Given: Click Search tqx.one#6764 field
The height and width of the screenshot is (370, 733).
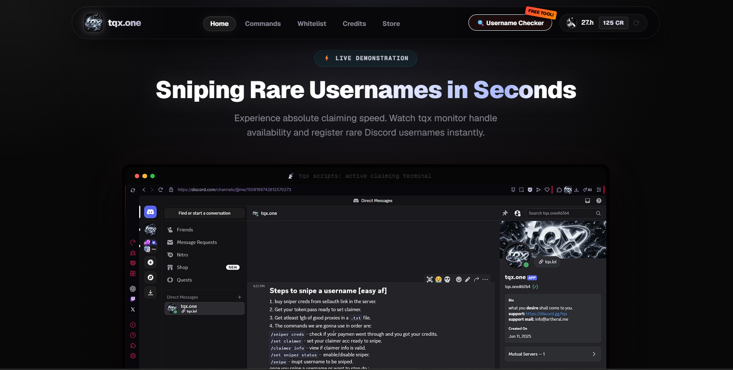Looking at the screenshot, I should coord(564,213).
